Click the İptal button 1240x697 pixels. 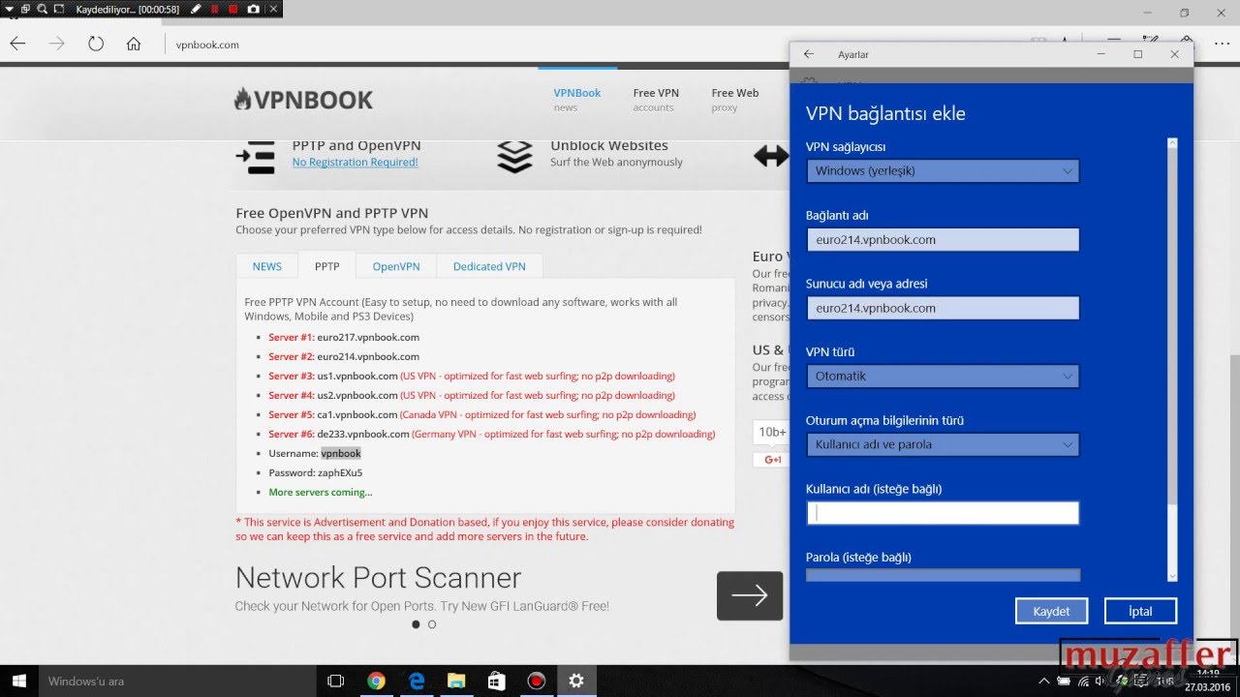(1140, 611)
